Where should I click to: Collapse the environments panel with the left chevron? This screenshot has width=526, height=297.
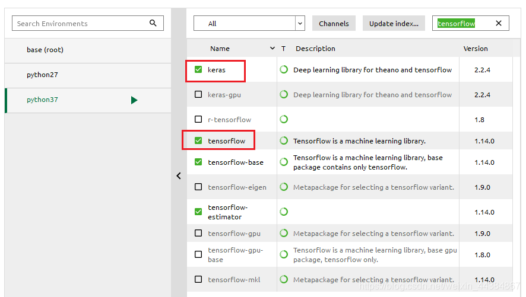[179, 176]
